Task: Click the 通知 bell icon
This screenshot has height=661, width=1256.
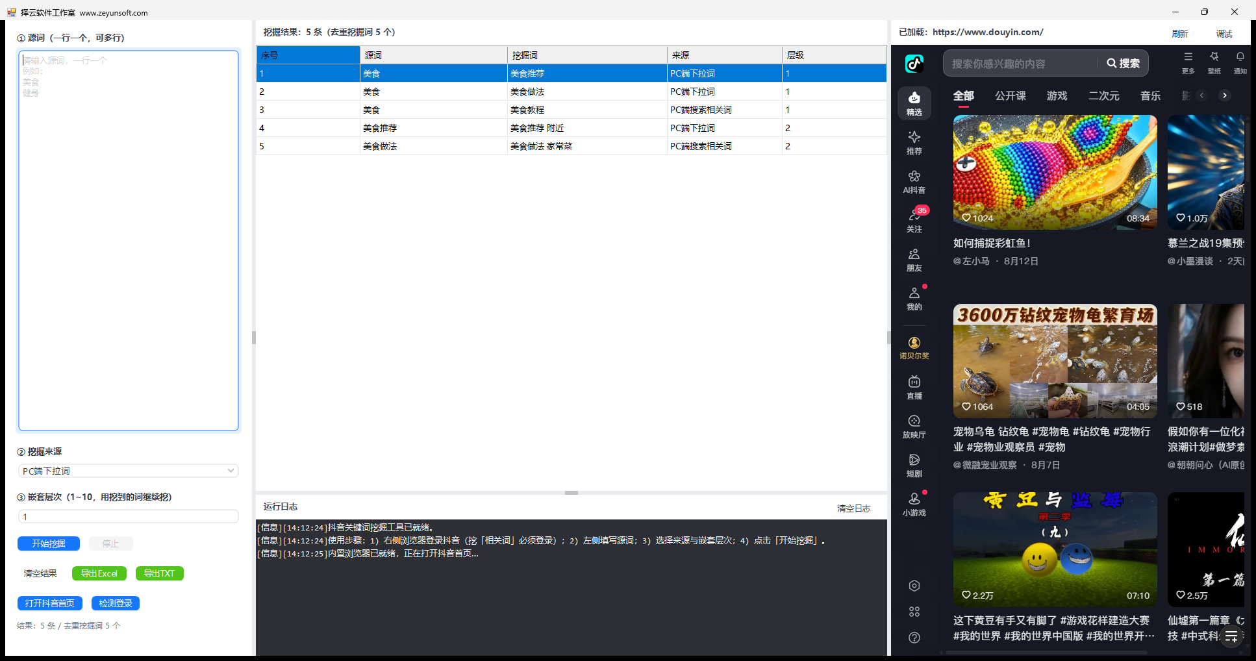Action: point(1240,62)
